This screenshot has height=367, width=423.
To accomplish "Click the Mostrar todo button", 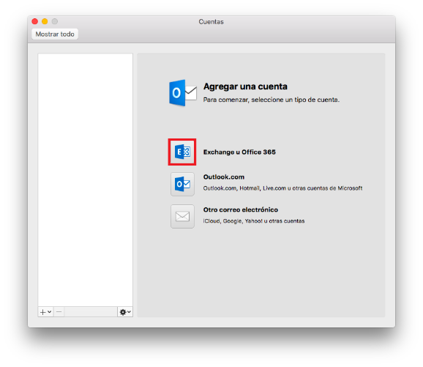I will click(x=55, y=34).
